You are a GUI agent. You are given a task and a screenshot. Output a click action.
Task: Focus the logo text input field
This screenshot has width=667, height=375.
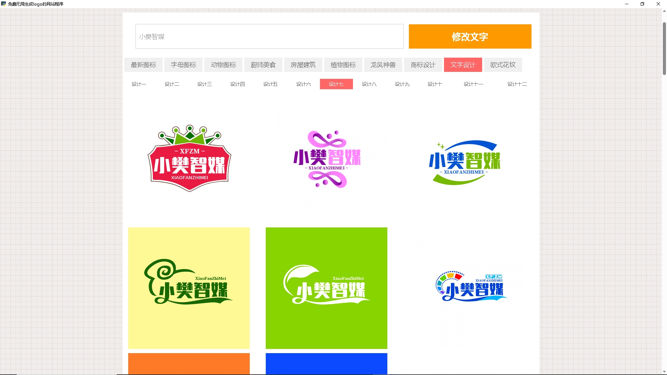pos(269,36)
